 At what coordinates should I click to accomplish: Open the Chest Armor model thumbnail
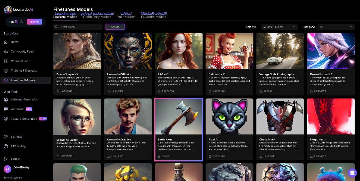tap(280, 117)
